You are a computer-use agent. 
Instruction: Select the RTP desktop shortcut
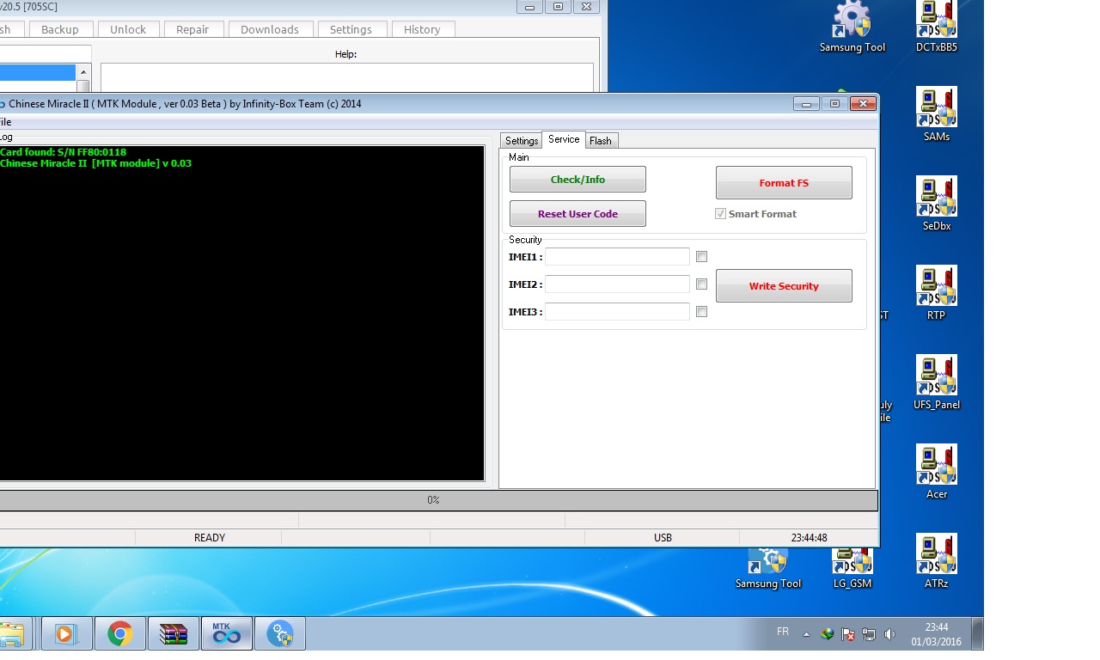[936, 293]
